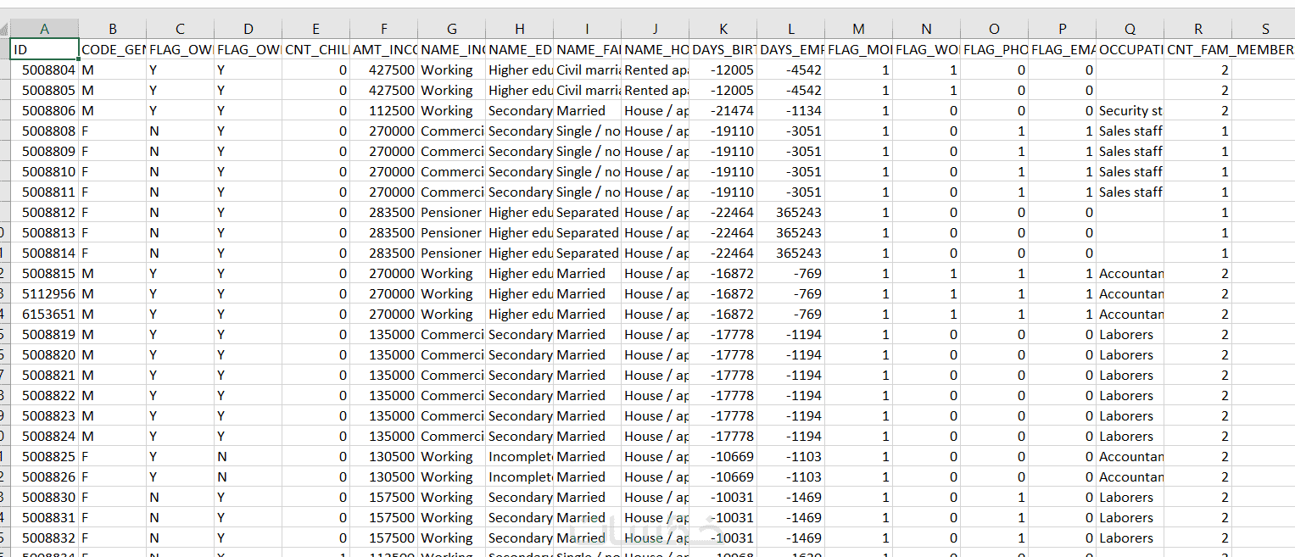
Task: Click the ID header cell
Action: coord(45,49)
